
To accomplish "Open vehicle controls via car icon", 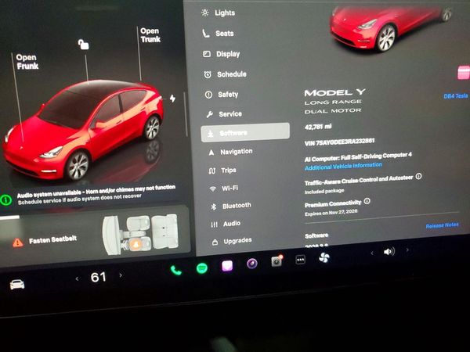I will coord(16,284).
